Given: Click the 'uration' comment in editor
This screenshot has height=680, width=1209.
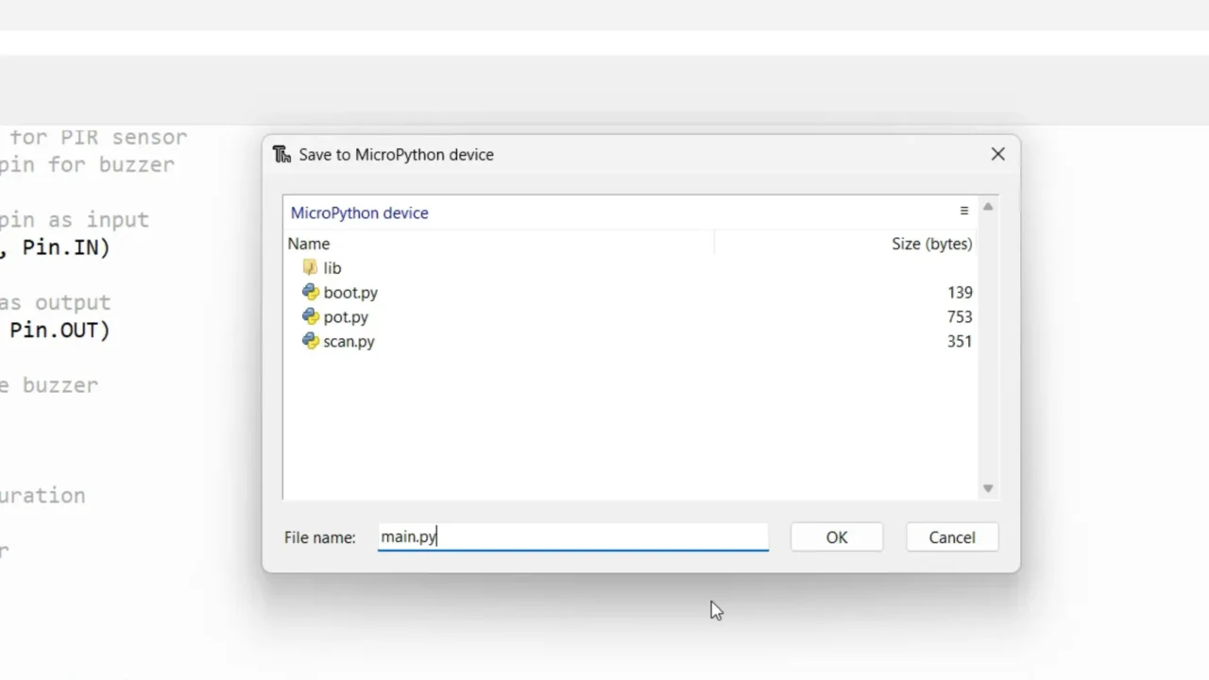Looking at the screenshot, I should pos(43,496).
